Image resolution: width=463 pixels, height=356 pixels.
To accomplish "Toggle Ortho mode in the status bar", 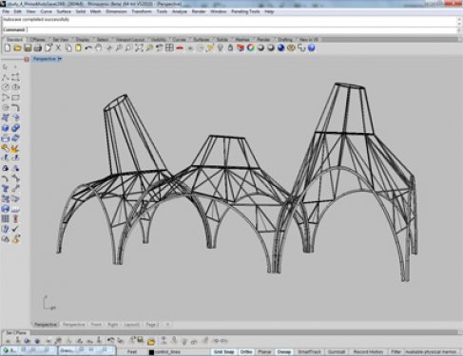I will point(246,352).
